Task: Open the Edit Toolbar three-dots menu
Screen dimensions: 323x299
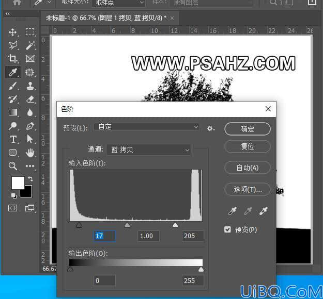Action: [30, 166]
